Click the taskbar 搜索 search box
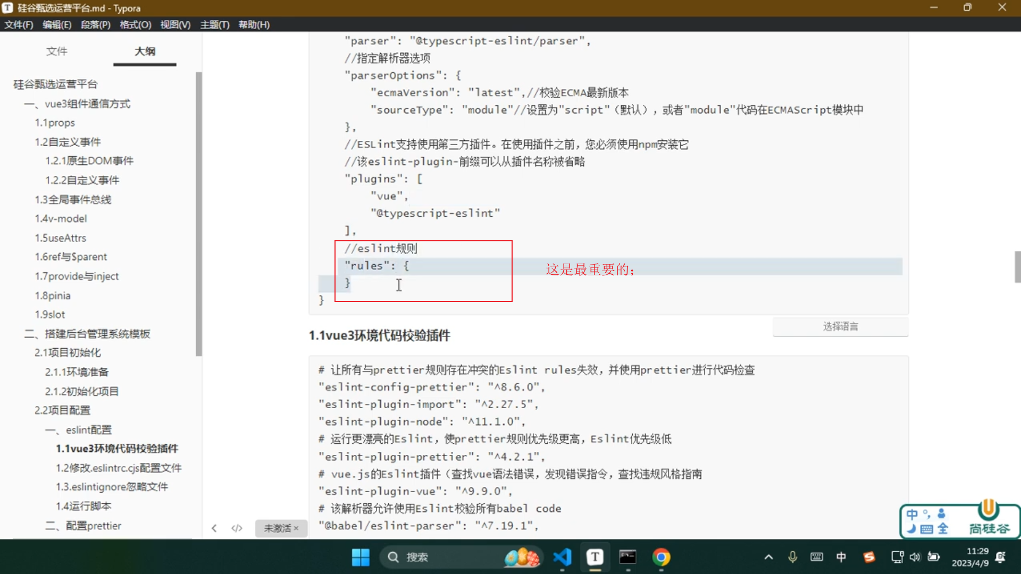The width and height of the screenshot is (1021, 574). tap(461, 557)
